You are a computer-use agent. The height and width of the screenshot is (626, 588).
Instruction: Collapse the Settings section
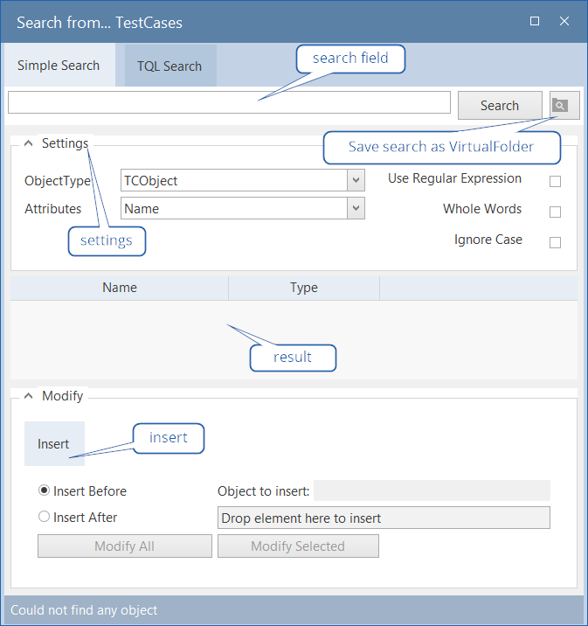pyautogui.click(x=28, y=143)
